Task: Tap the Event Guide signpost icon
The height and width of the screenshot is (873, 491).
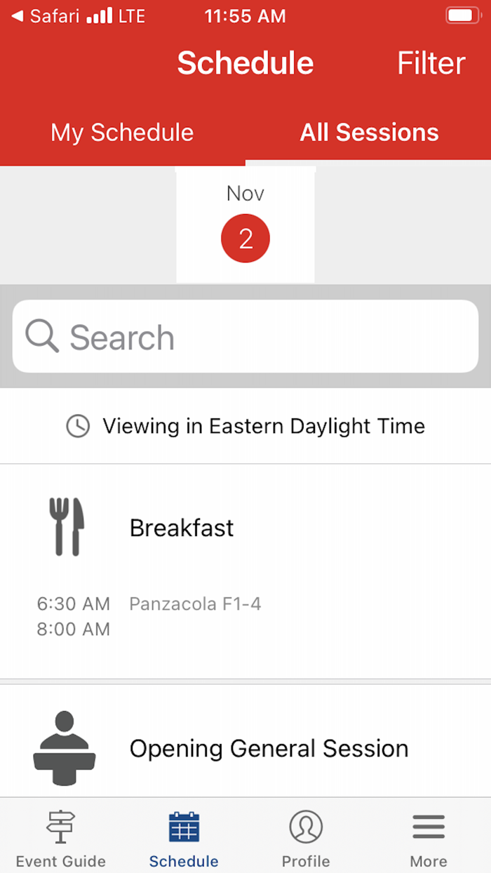Action: tap(60, 828)
